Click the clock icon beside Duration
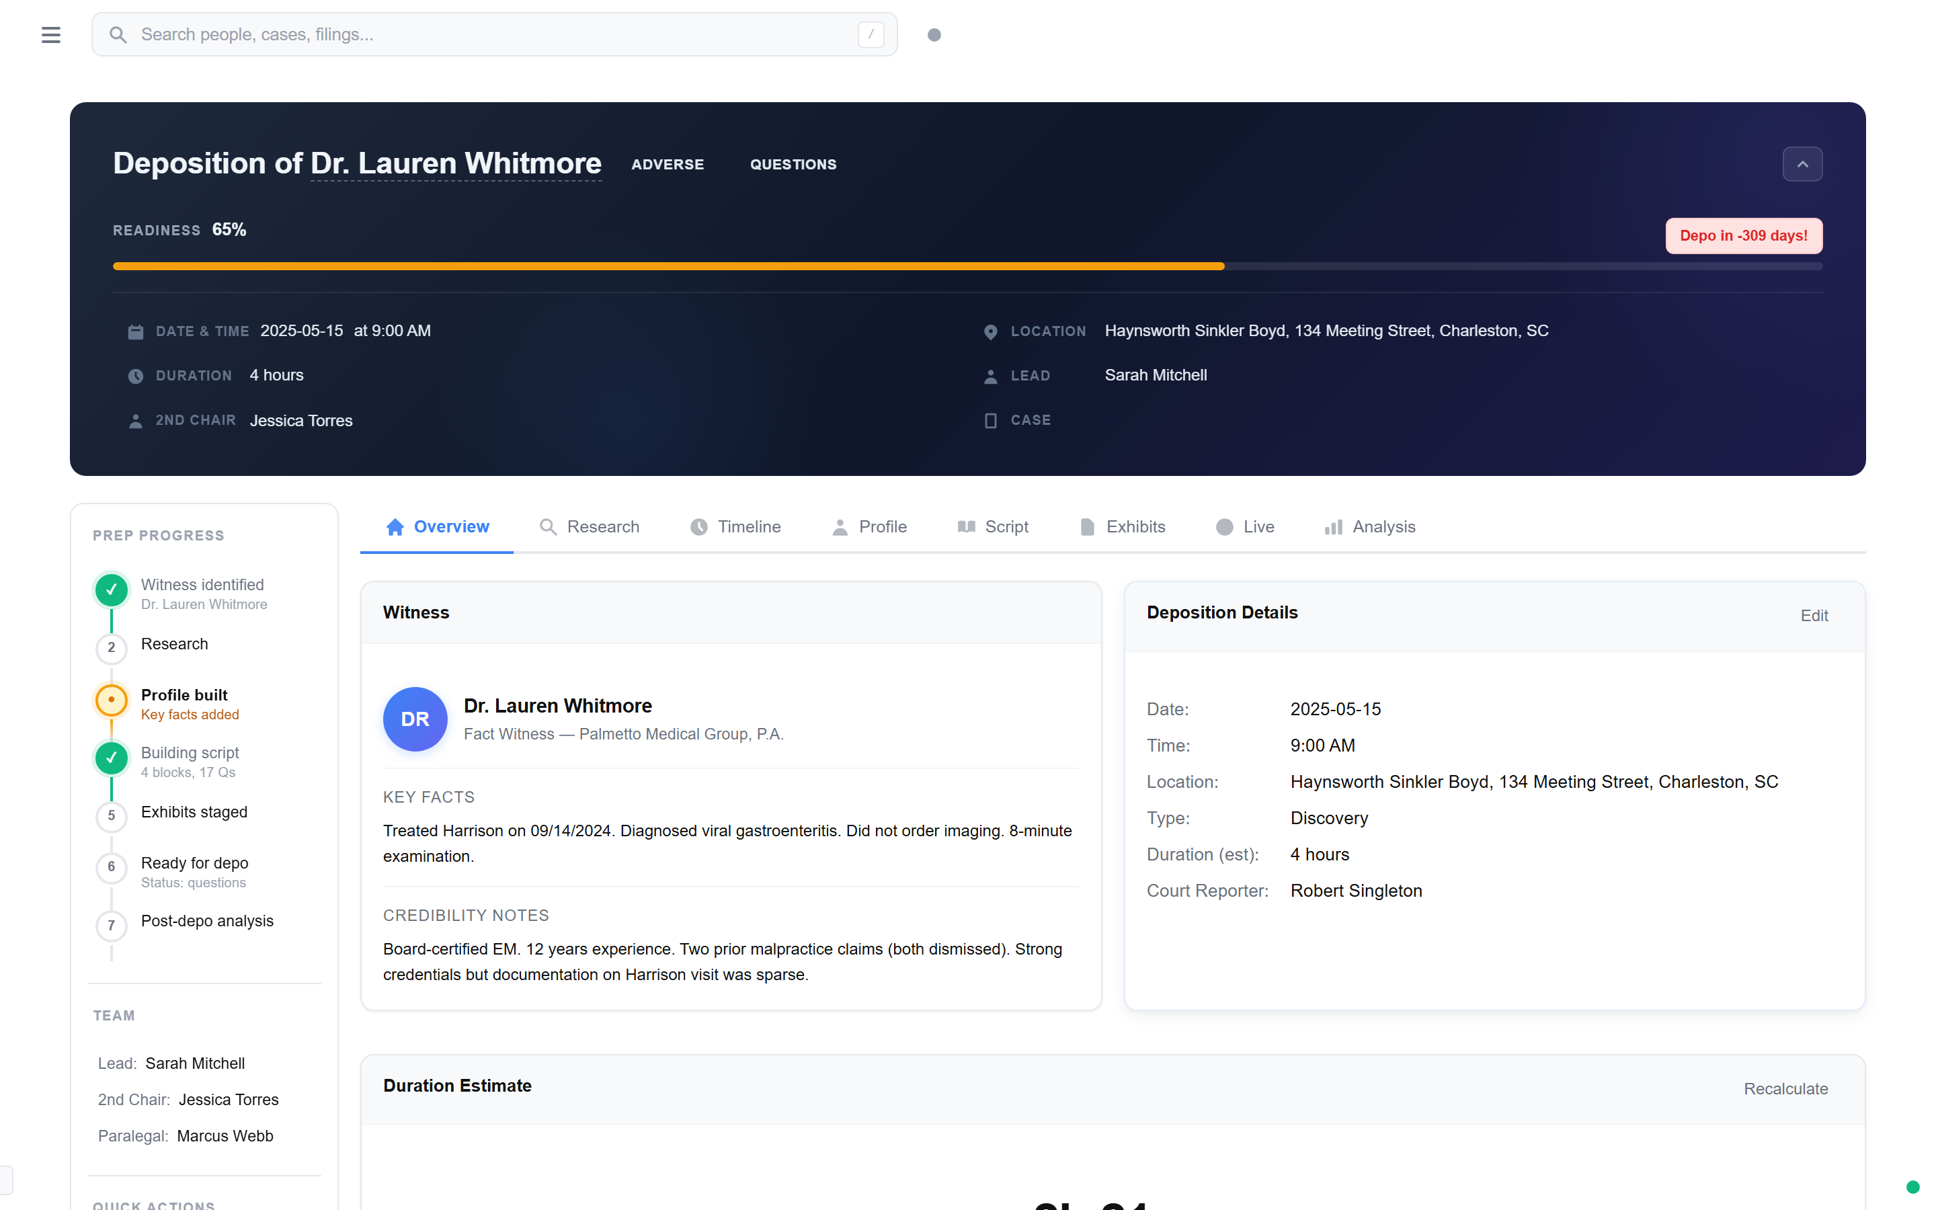 135,375
